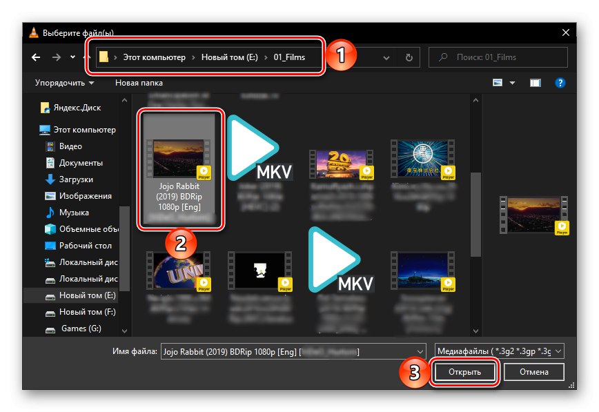The height and width of the screenshot is (412, 599).
Task: Select 'Этот компьютер' in the address path
Action: point(154,57)
